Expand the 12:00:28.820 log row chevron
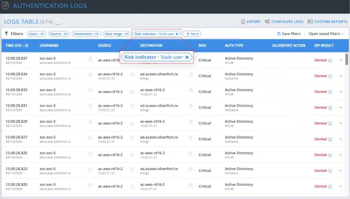This screenshot has width=350, height=199. 341,186
